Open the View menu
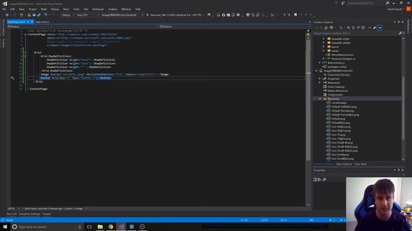The height and width of the screenshot is (231, 412). pyautogui.click(x=21, y=9)
